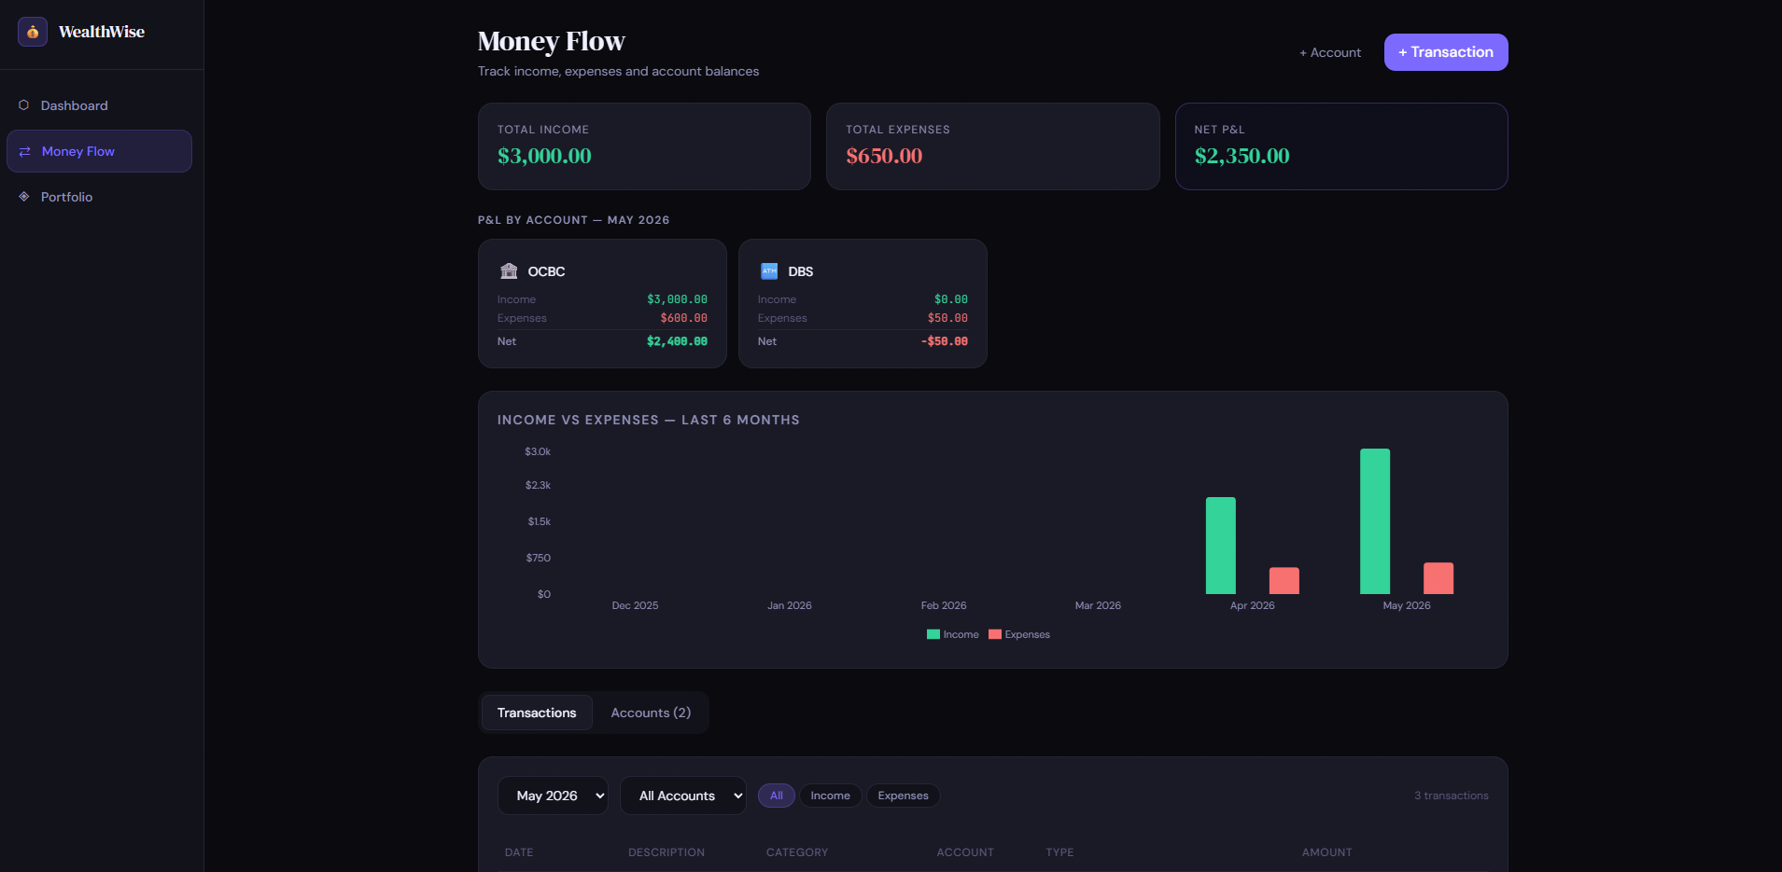Image resolution: width=1782 pixels, height=872 pixels.
Task: Click the OCBC account name
Action: 546,271
